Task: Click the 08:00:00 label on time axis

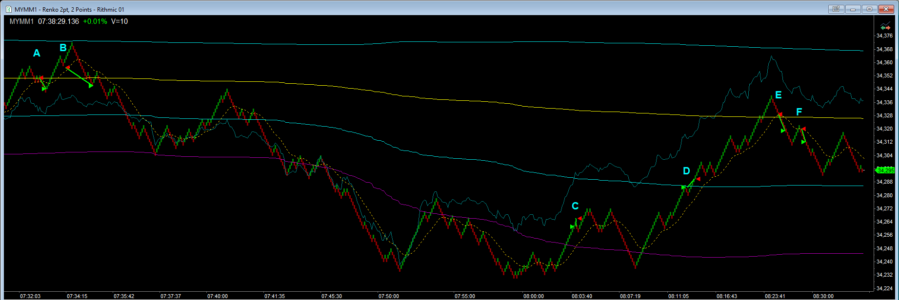Action: 534,296
